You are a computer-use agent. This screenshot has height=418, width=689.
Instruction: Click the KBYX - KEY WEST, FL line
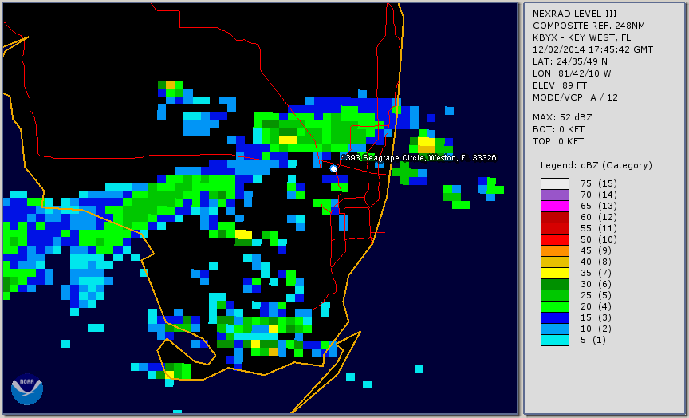[x=582, y=37]
